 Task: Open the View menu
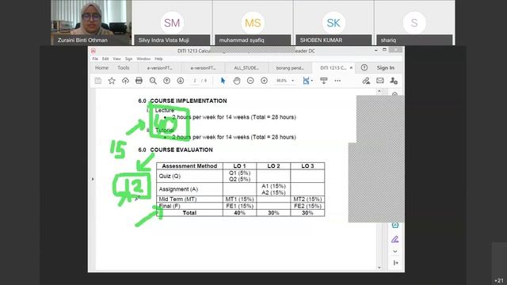point(116,59)
